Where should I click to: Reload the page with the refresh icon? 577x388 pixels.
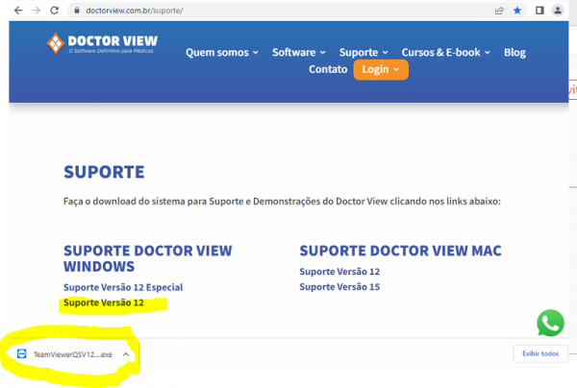click(x=57, y=10)
